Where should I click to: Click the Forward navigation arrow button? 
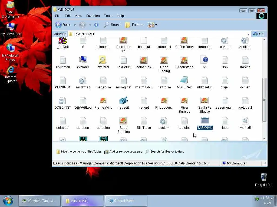point(82,25)
